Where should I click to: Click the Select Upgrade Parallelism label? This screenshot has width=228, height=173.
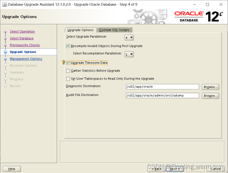click(x=87, y=37)
